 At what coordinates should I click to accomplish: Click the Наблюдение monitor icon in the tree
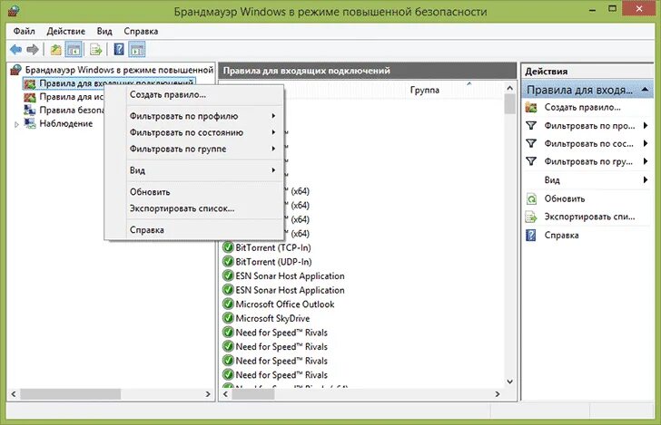[x=29, y=124]
